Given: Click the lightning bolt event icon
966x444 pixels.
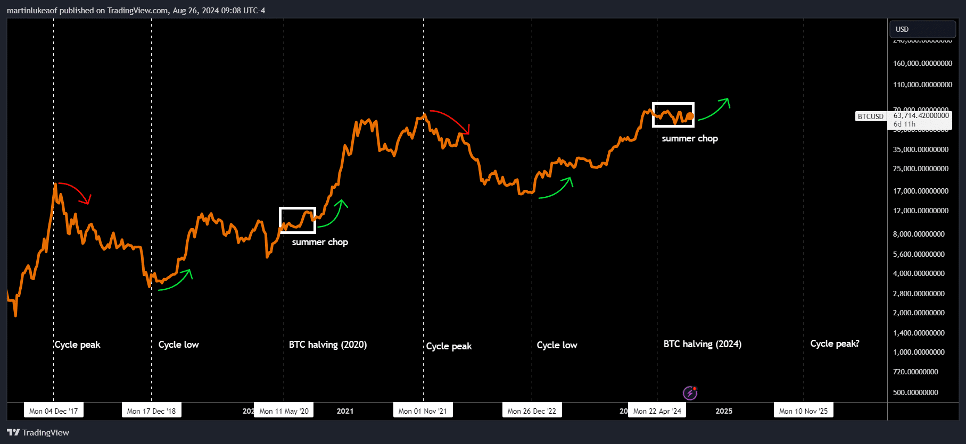Looking at the screenshot, I should coord(690,393).
